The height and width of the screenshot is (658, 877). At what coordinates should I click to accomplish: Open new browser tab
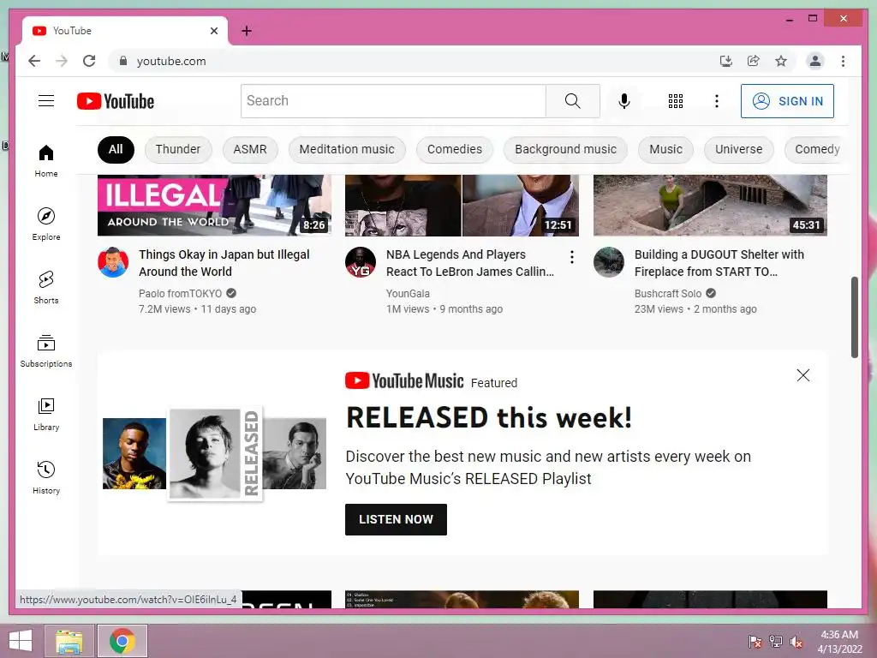pos(247,31)
